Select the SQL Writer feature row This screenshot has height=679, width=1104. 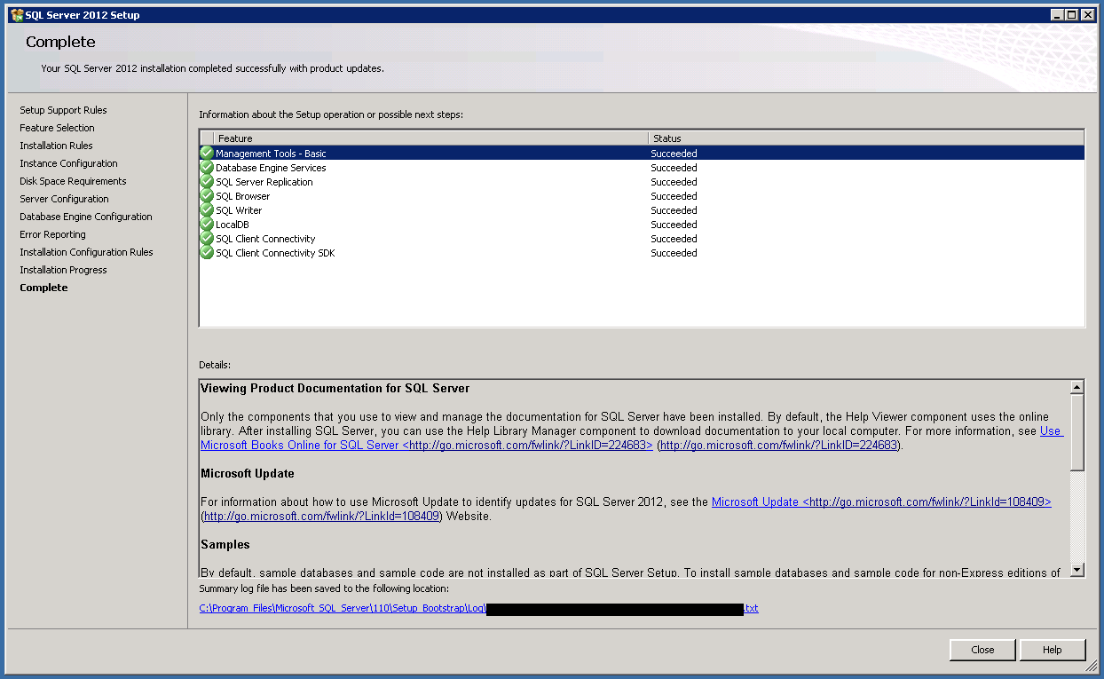click(642, 209)
